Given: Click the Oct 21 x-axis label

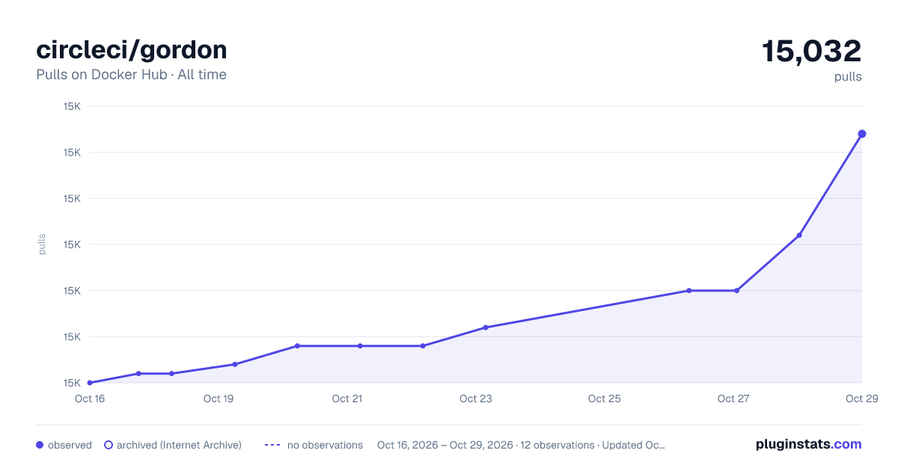Looking at the screenshot, I should (x=347, y=398).
